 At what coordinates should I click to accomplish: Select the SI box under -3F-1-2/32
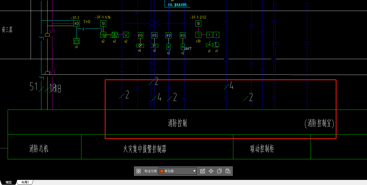tap(198, 23)
